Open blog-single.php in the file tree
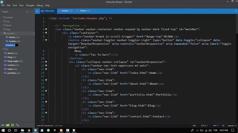 tap(15, 61)
